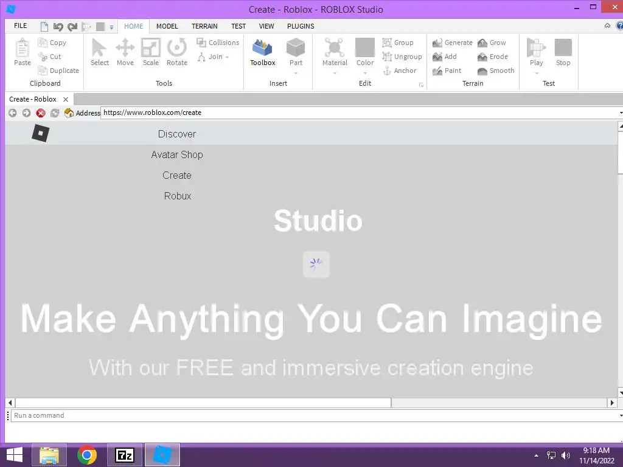Click the Home page icon beside Address
This screenshot has width=623, height=467.
click(69, 113)
